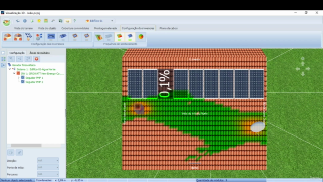This screenshot has height=182, width=323.
Task: Select the Áreas de módulos panel tab
Action: pos(39,53)
